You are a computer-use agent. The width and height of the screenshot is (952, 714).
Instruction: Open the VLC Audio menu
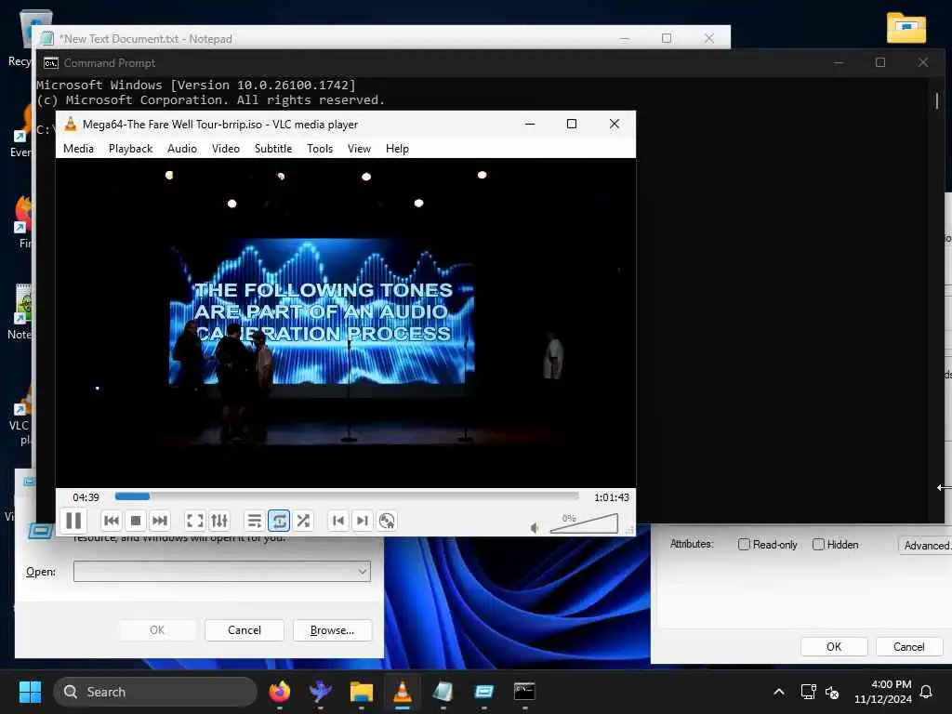click(182, 149)
